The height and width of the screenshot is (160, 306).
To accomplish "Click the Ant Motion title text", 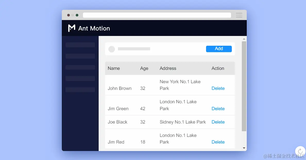I will coord(94,29).
